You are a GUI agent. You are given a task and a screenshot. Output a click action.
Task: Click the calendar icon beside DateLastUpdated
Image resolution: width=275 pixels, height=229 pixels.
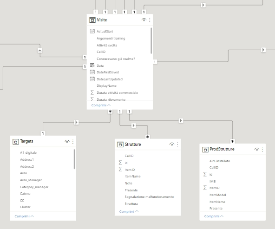(92, 79)
